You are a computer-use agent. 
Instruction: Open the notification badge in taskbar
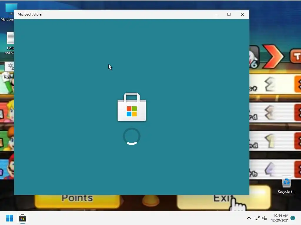pos(293,218)
